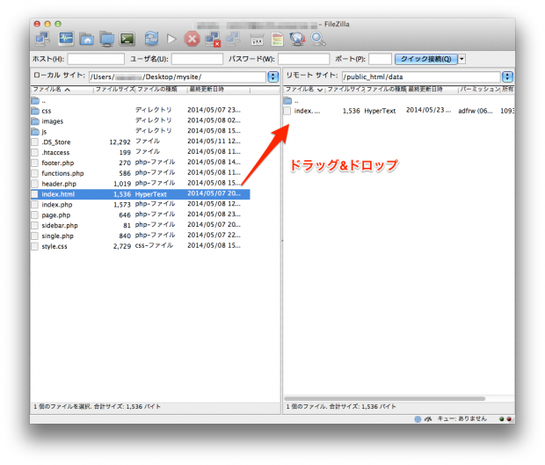Click the remote site path /public_html/data field
Viewport: 545px width, 465px height.
click(x=421, y=76)
